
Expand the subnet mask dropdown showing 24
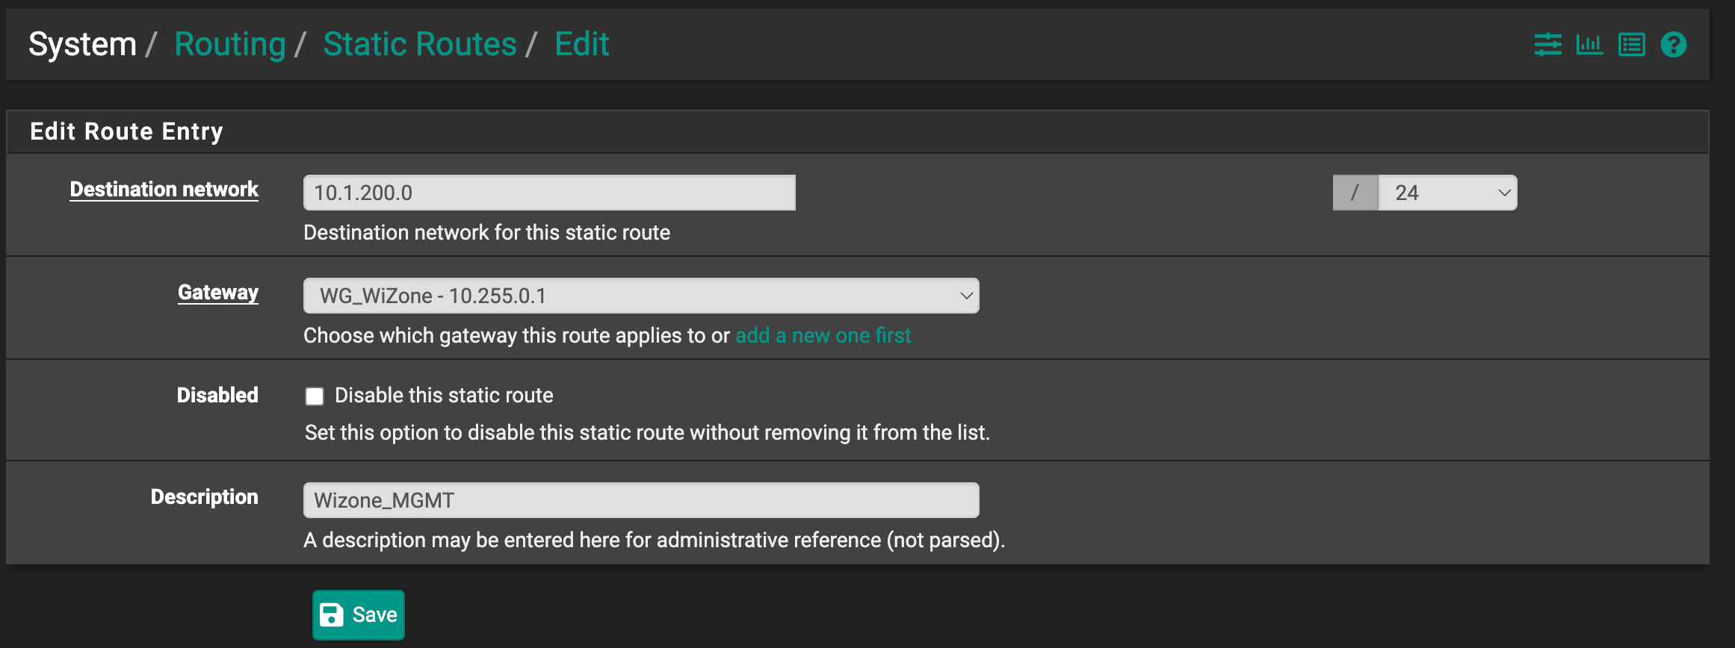[x=1447, y=193]
